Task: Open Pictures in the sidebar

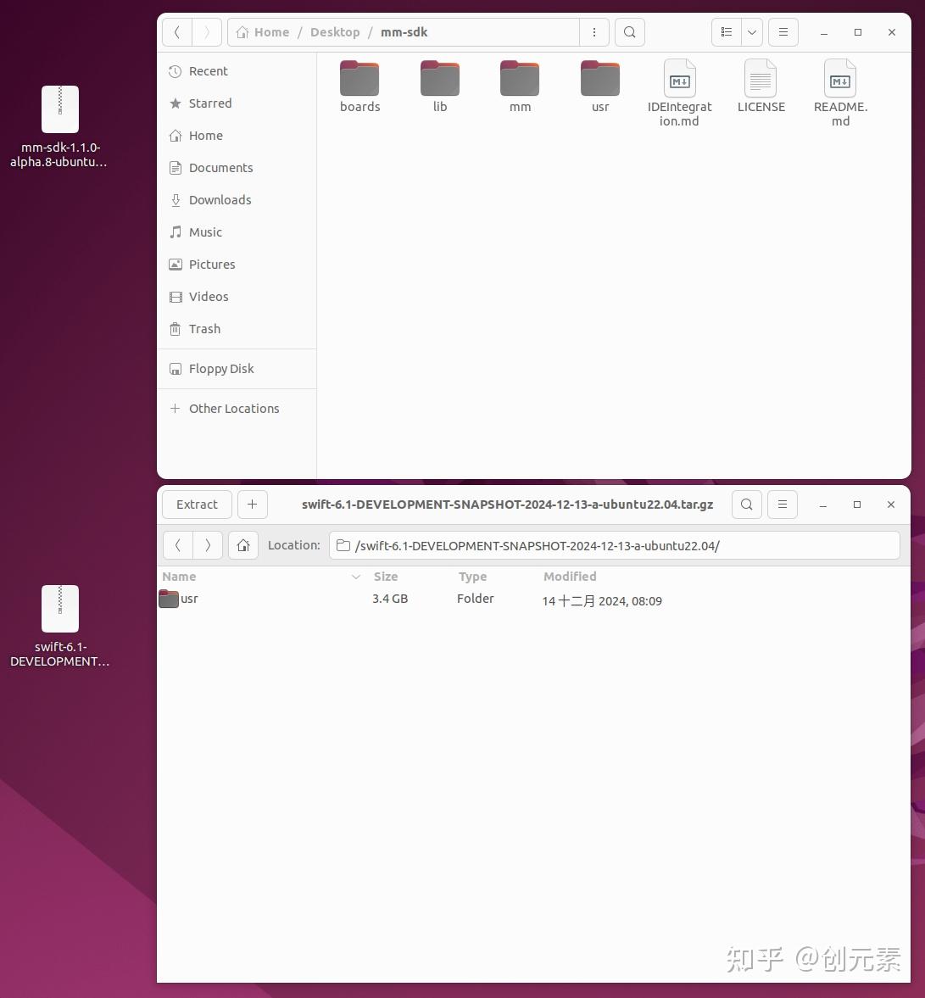Action: point(237,265)
